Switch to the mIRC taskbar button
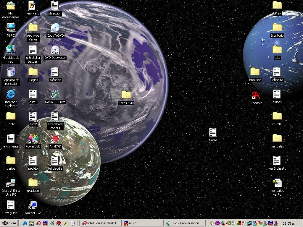 click(x=143, y=223)
